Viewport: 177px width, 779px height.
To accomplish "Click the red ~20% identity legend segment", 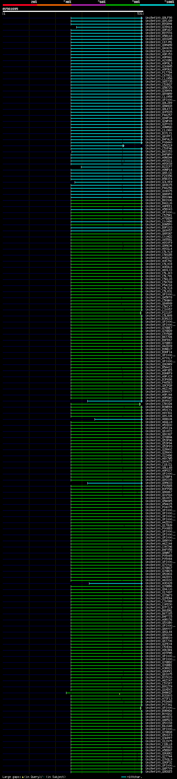I will click(20, 5).
